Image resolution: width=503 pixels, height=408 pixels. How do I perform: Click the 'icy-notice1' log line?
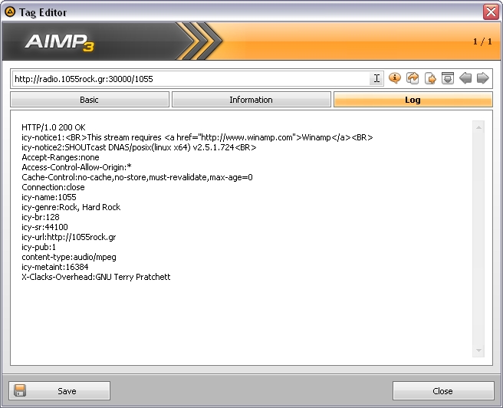tap(197, 137)
